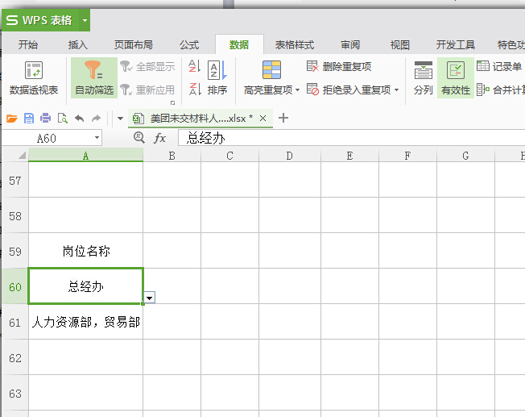525x417 pixels.
Task: Click the Save icon
Action: pyautogui.click(x=29, y=119)
